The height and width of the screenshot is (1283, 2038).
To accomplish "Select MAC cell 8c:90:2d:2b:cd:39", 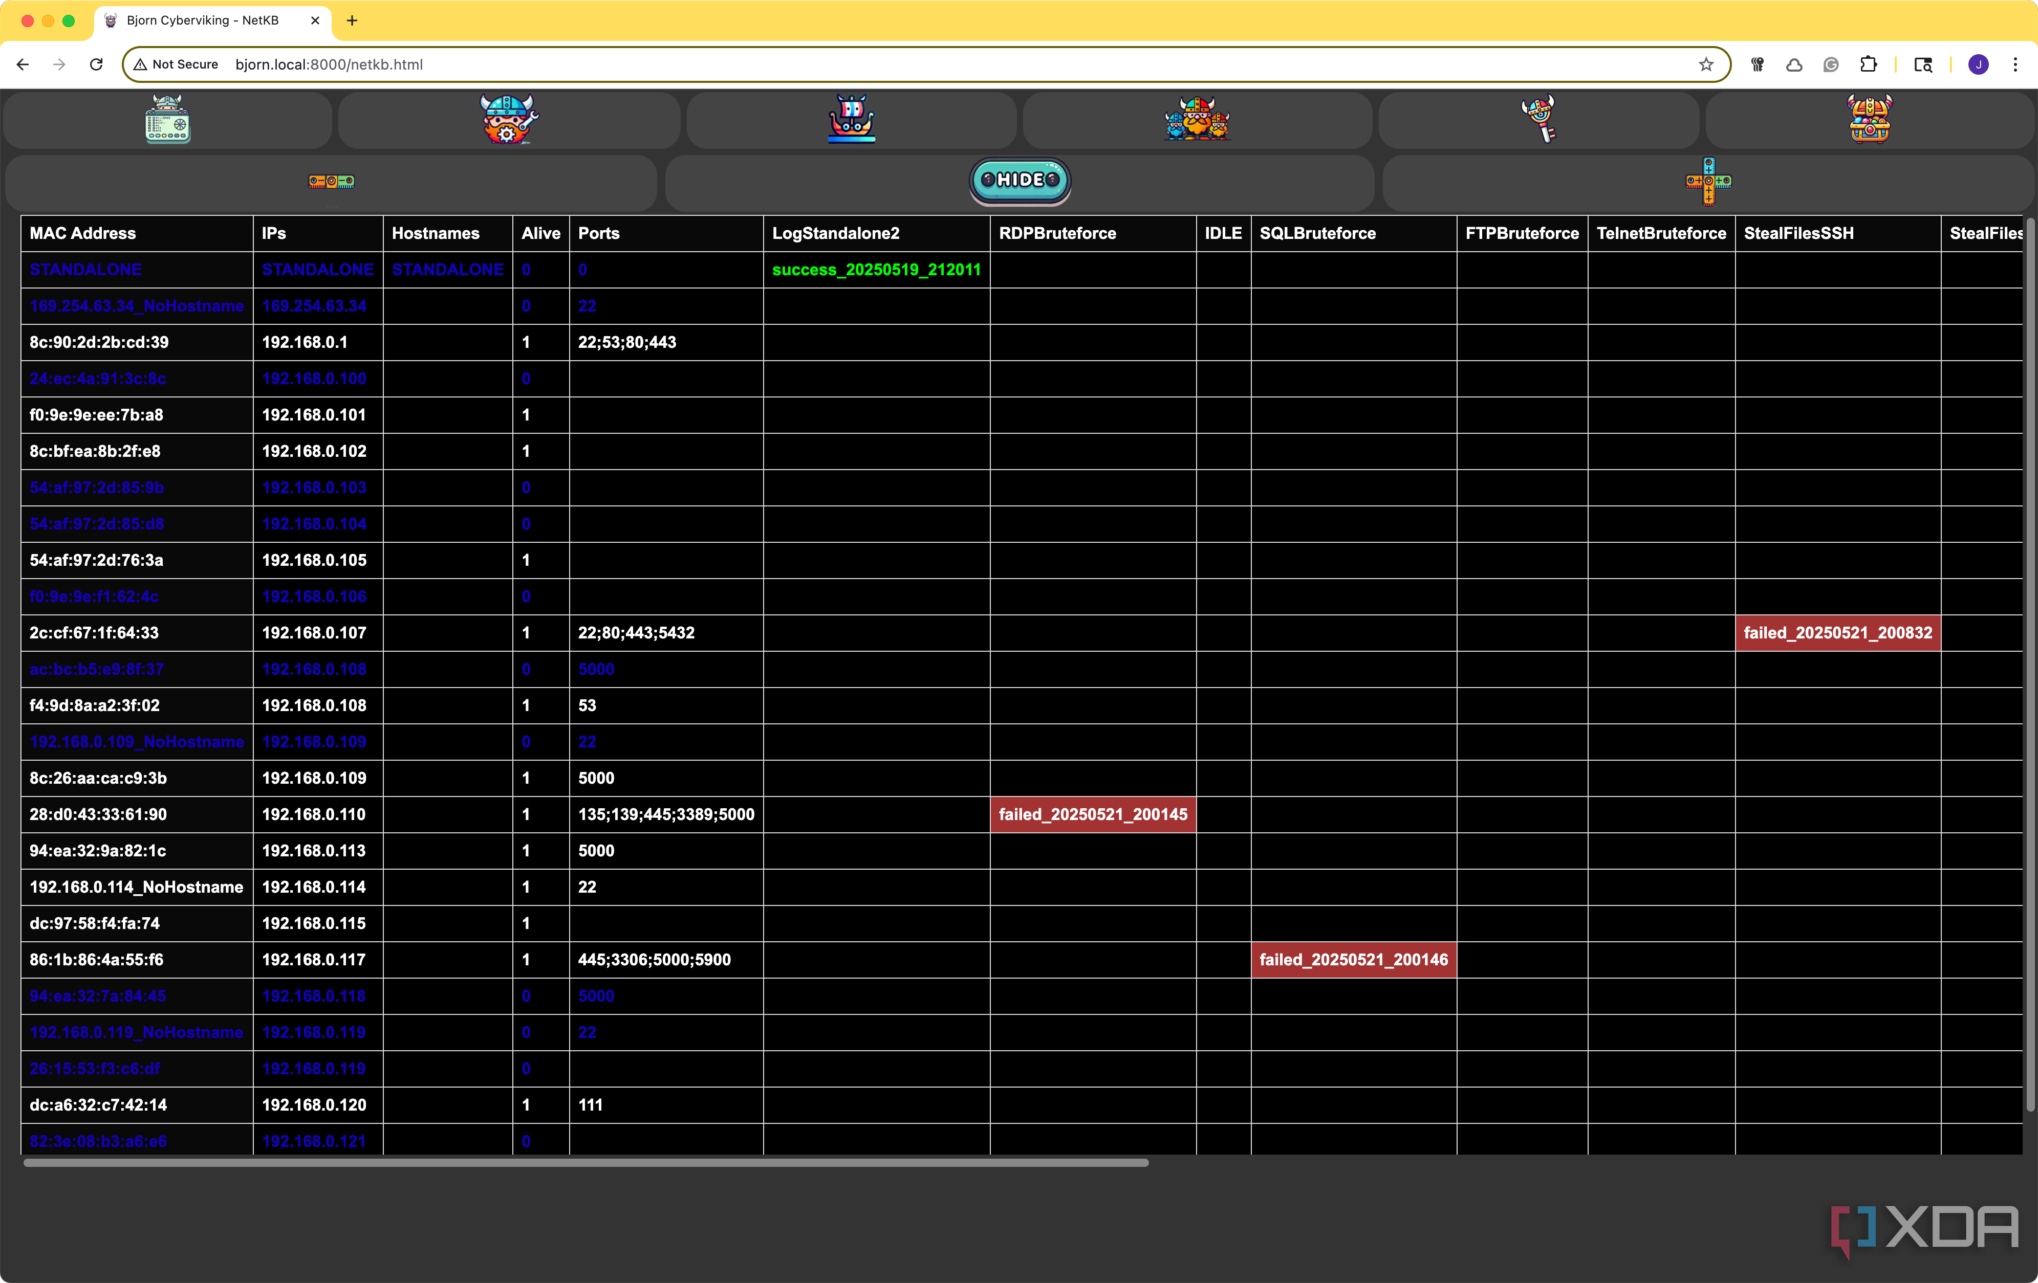I will (x=137, y=343).
